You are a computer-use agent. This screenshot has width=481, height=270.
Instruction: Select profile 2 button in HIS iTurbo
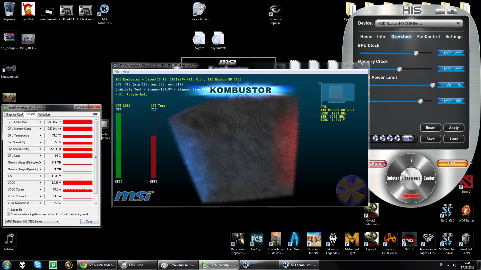point(383,138)
